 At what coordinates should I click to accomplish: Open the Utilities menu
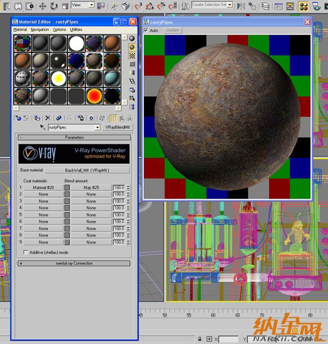click(x=76, y=29)
